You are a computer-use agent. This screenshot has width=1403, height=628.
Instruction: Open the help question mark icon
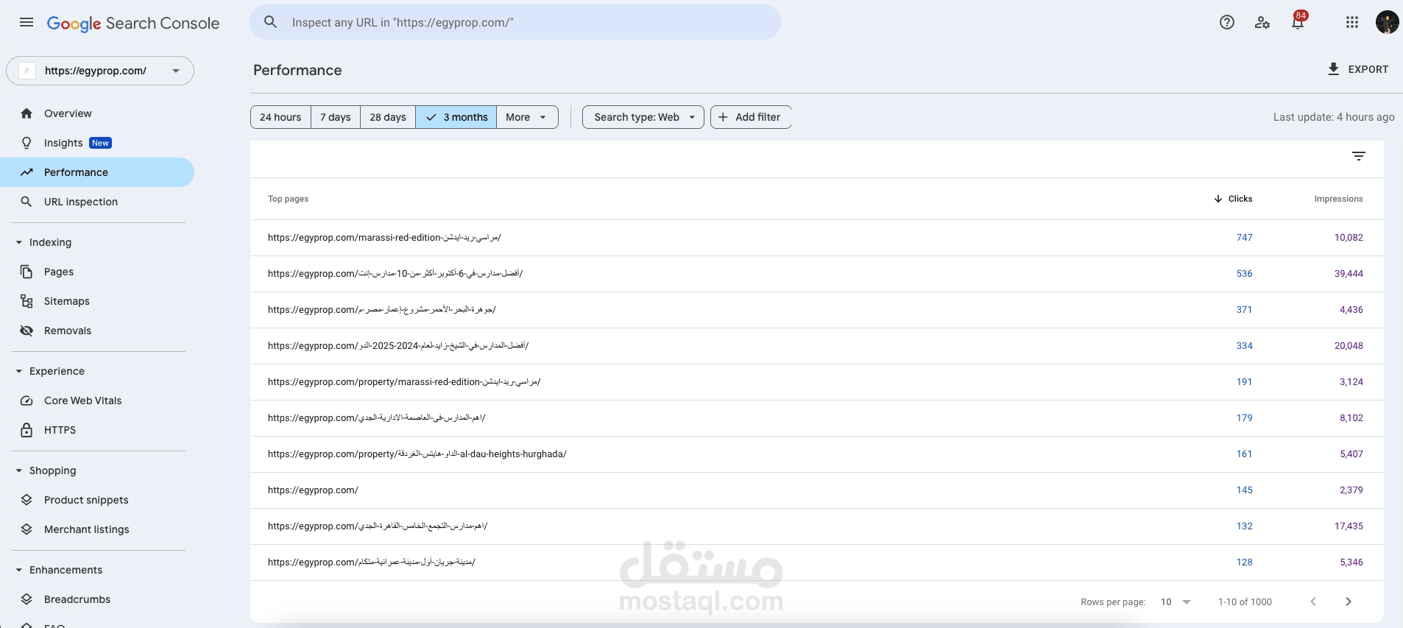tap(1227, 22)
